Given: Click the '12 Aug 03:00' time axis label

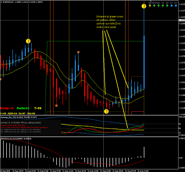Looking at the screenshot, I should [x=118, y=171].
